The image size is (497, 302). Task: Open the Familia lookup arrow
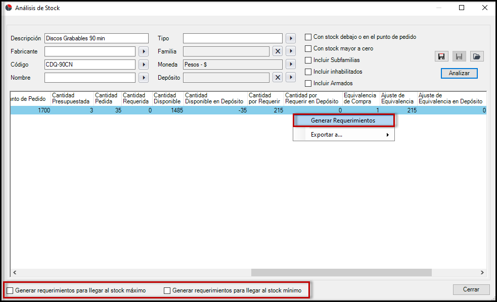pyautogui.click(x=291, y=51)
